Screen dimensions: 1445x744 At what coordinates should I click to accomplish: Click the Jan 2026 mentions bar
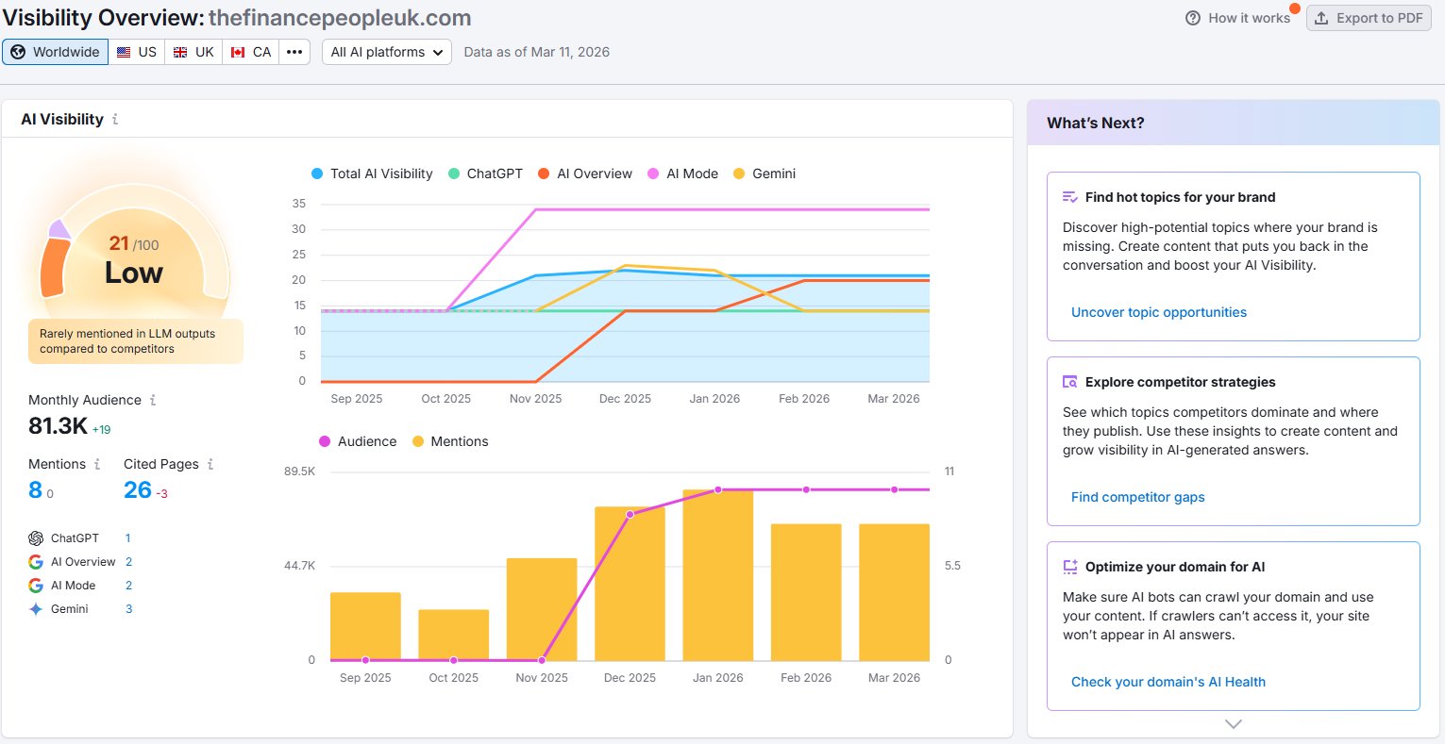(x=718, y=575)
